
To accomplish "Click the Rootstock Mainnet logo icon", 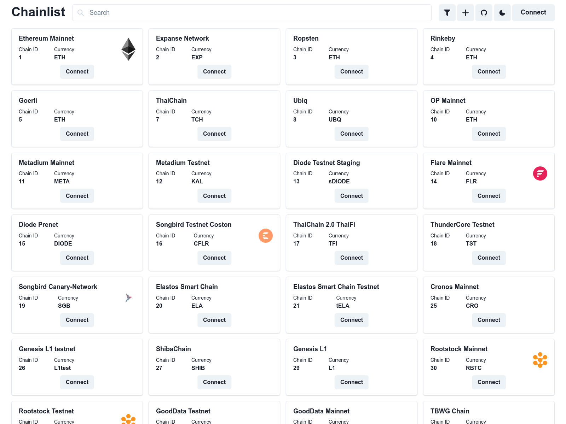I will (x=540, y=360).
